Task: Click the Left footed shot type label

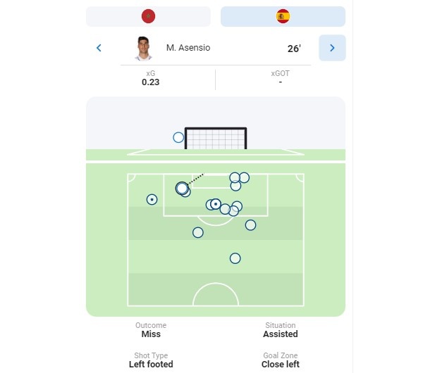Action: (151, 364)
